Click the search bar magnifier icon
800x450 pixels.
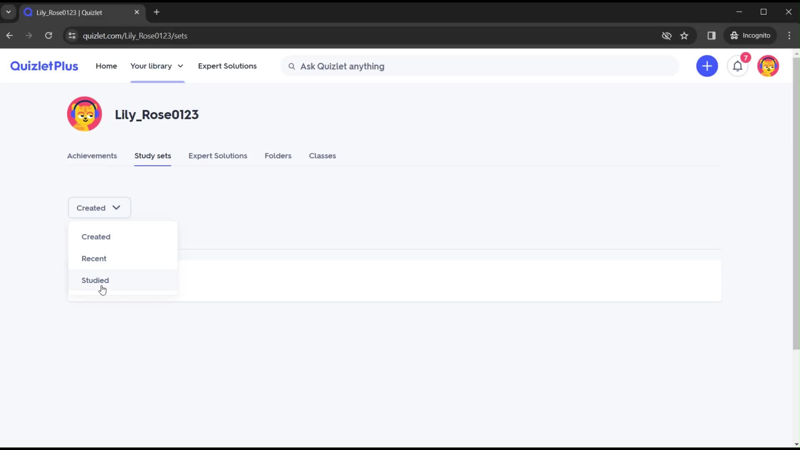tap(292, 67)
